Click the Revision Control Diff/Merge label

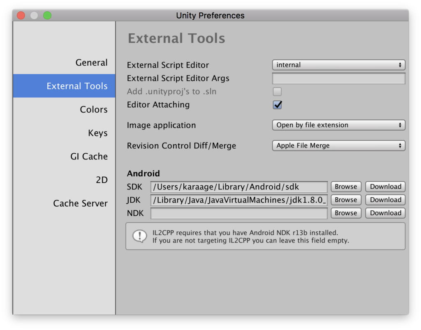click(181, 145)
